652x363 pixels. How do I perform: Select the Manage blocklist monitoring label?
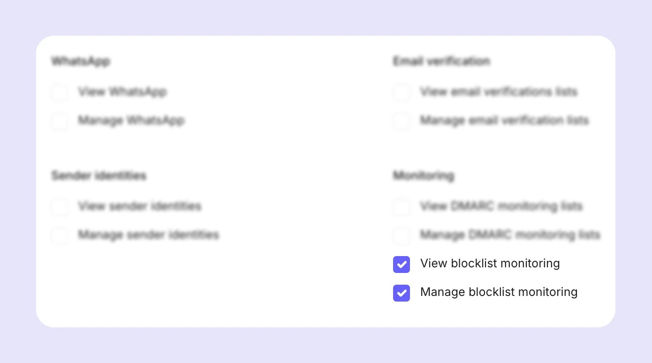point(499,292)
